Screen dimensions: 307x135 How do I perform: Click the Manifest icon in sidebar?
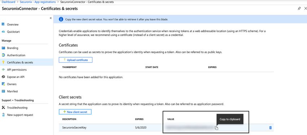pos(3,91)
